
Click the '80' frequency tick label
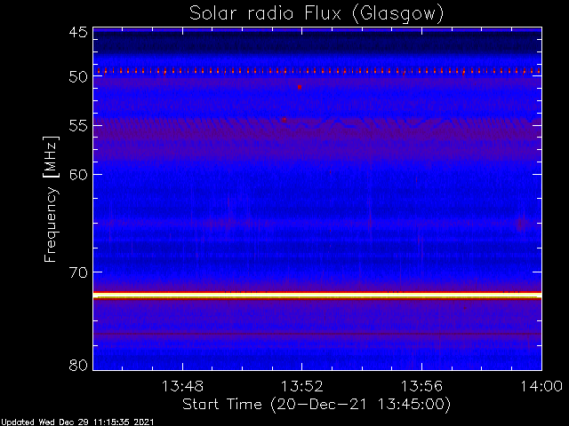78,365
